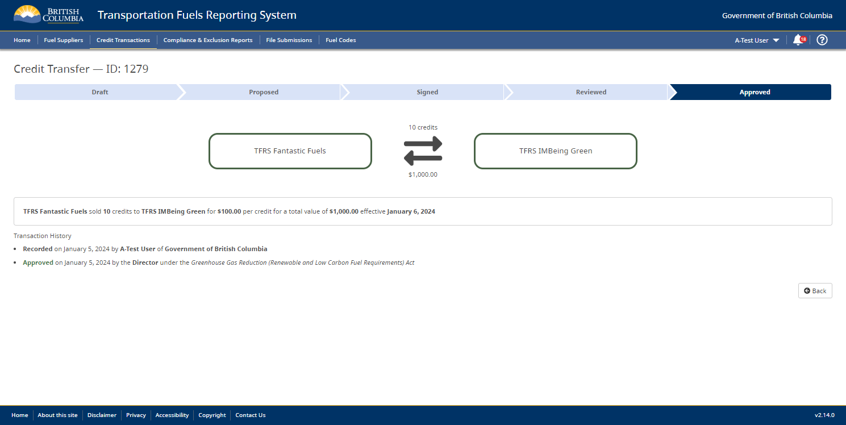846x425 pixels.
Task: Click the Transaction History heading
Action: [43, 236]
